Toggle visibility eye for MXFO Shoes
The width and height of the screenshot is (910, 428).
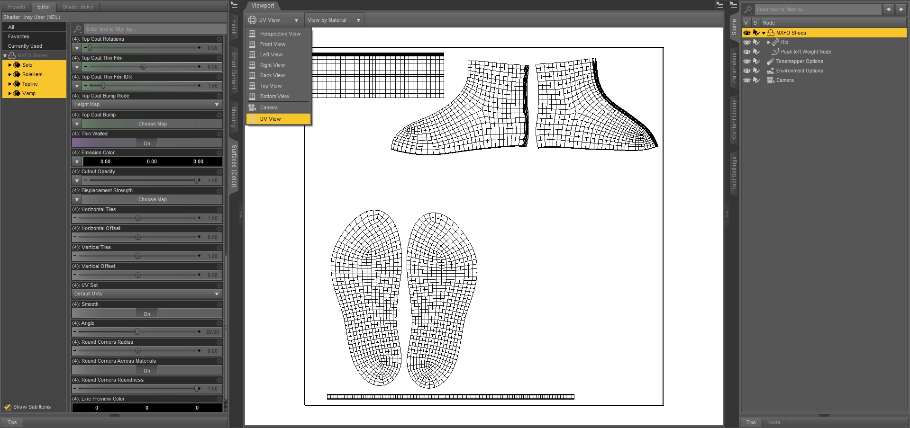(747, 33)
